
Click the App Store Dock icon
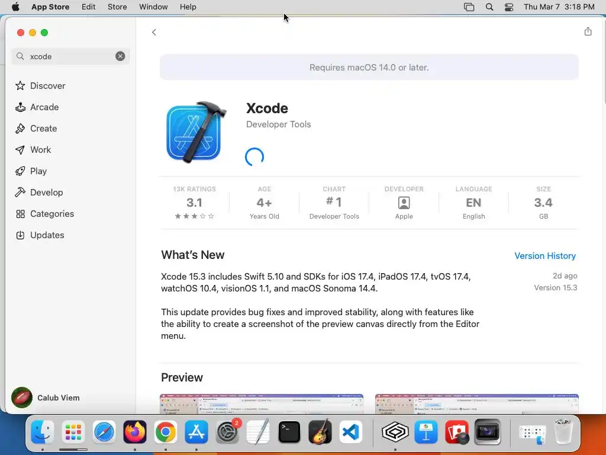click(x=196, y=431)
